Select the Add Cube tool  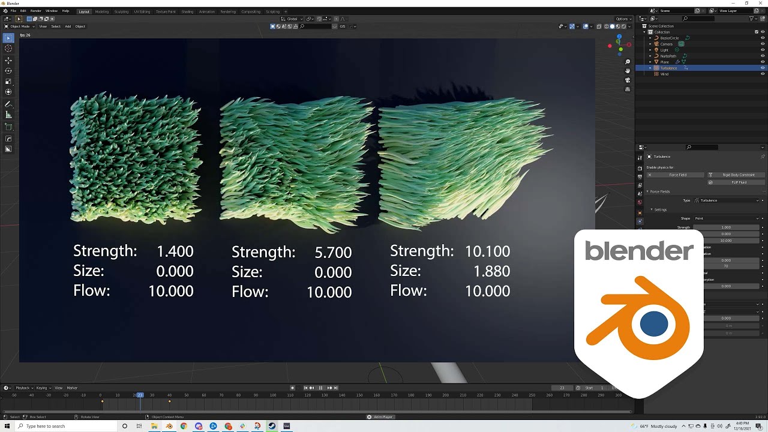pyautogui.click(x=8, y=127)
